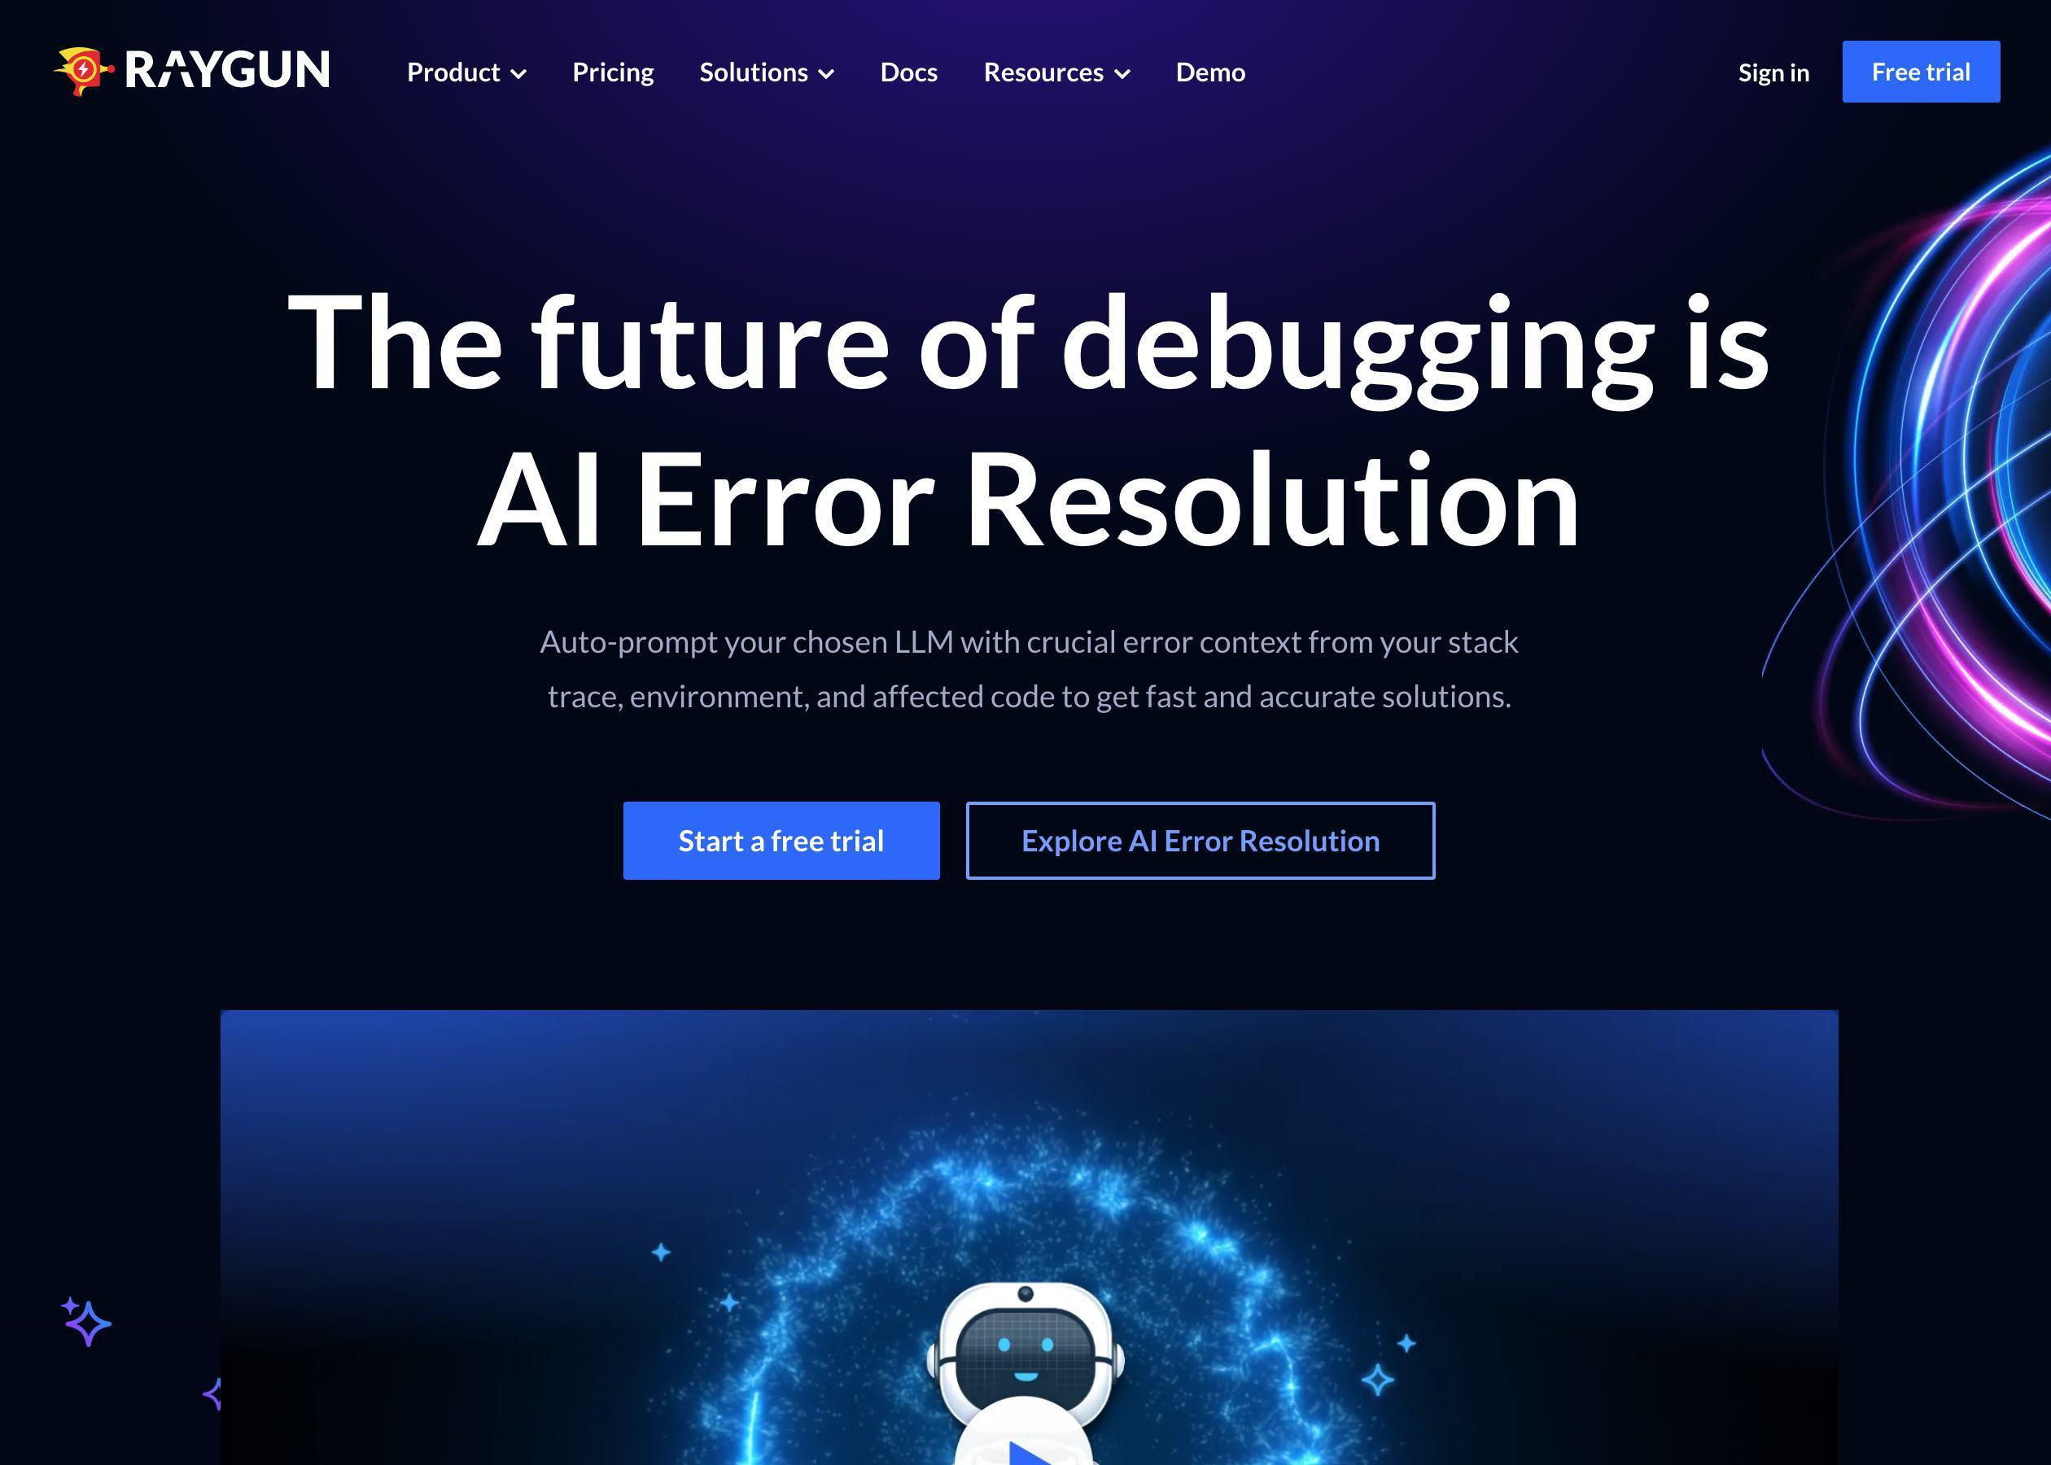Expand the Resources dropdown menu
Viewport: 2051px width, 1465px height.
click(x=1056, y=72)
